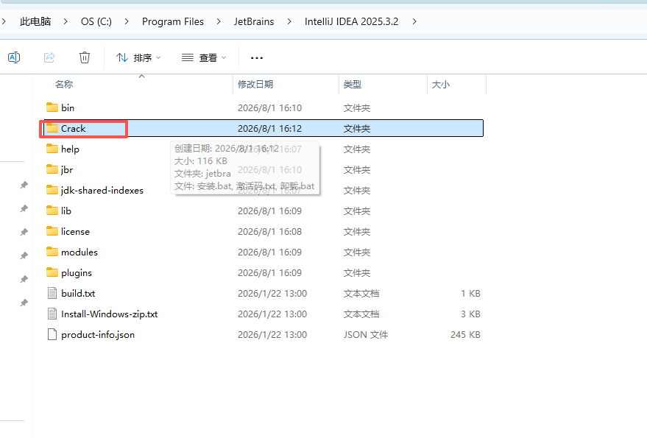Select the build.txt file icon

52,293
